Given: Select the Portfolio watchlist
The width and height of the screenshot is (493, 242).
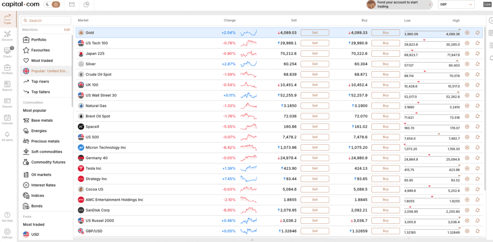Looking at the screenshot, I should tap(46, 39).
